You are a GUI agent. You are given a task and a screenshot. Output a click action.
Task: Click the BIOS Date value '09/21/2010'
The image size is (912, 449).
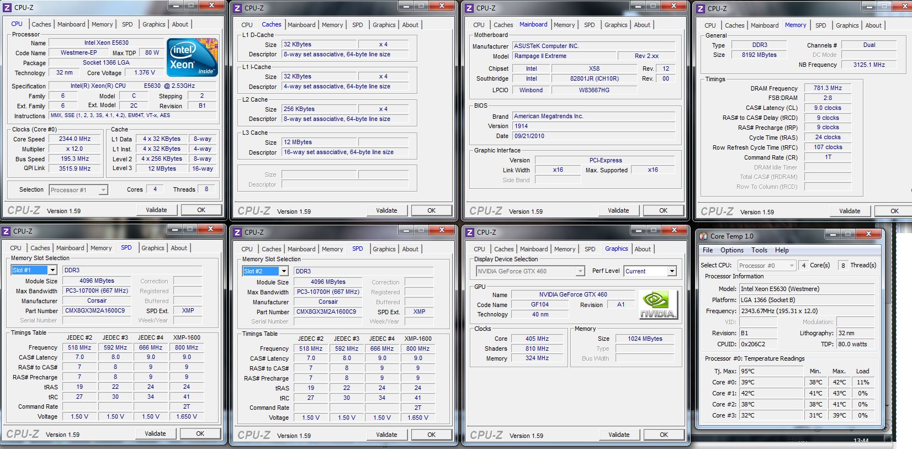tap(593, 136)
